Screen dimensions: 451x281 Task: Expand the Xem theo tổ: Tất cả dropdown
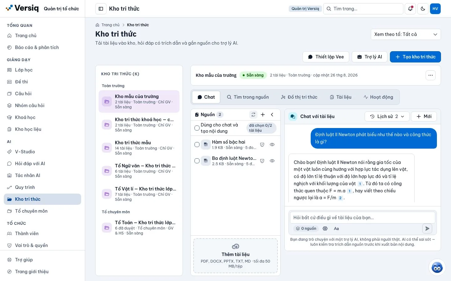click(406, 34)
